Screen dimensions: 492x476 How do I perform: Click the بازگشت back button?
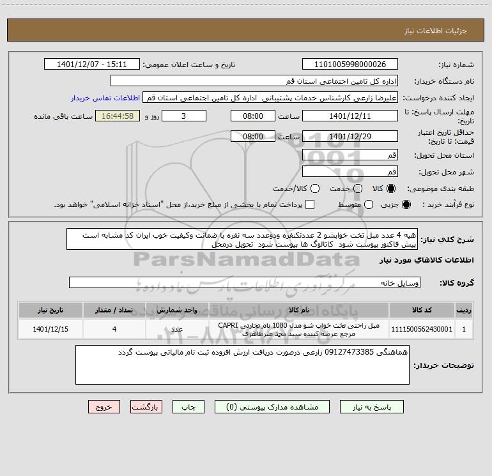click(146, 407)
